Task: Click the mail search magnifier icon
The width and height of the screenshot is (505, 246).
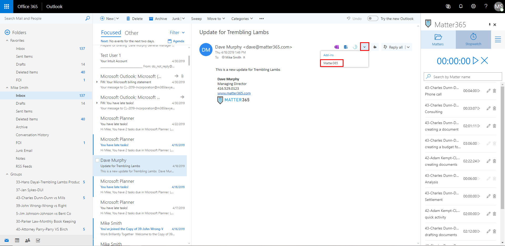Action: pyautogui.click(x=88, y=18)
